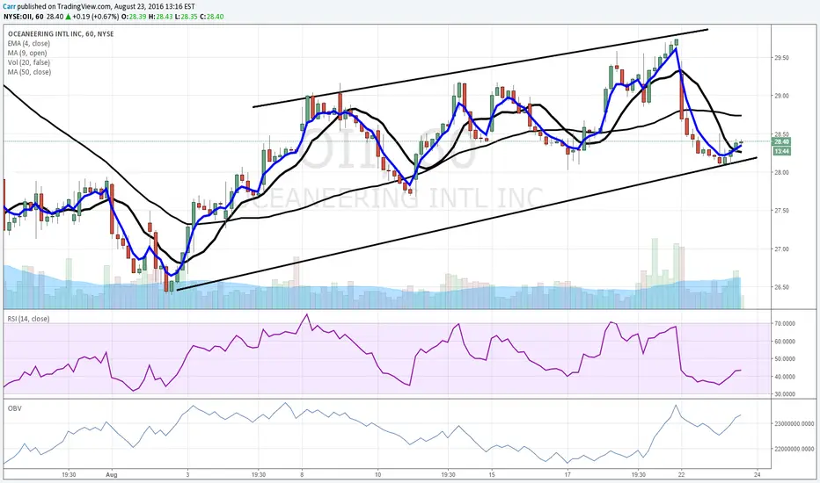Click the OBV pane label
The width and height of the screenshot is (820, 483).
pyautogui.click(x=15, y=407)
